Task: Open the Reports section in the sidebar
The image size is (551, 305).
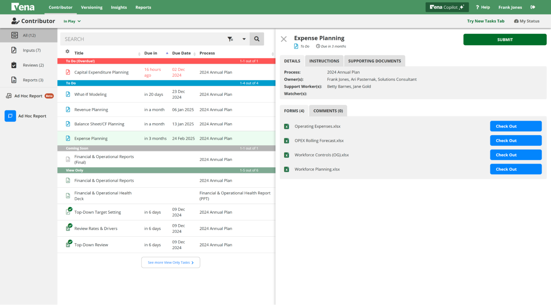Action: click(x=33, y=80)
